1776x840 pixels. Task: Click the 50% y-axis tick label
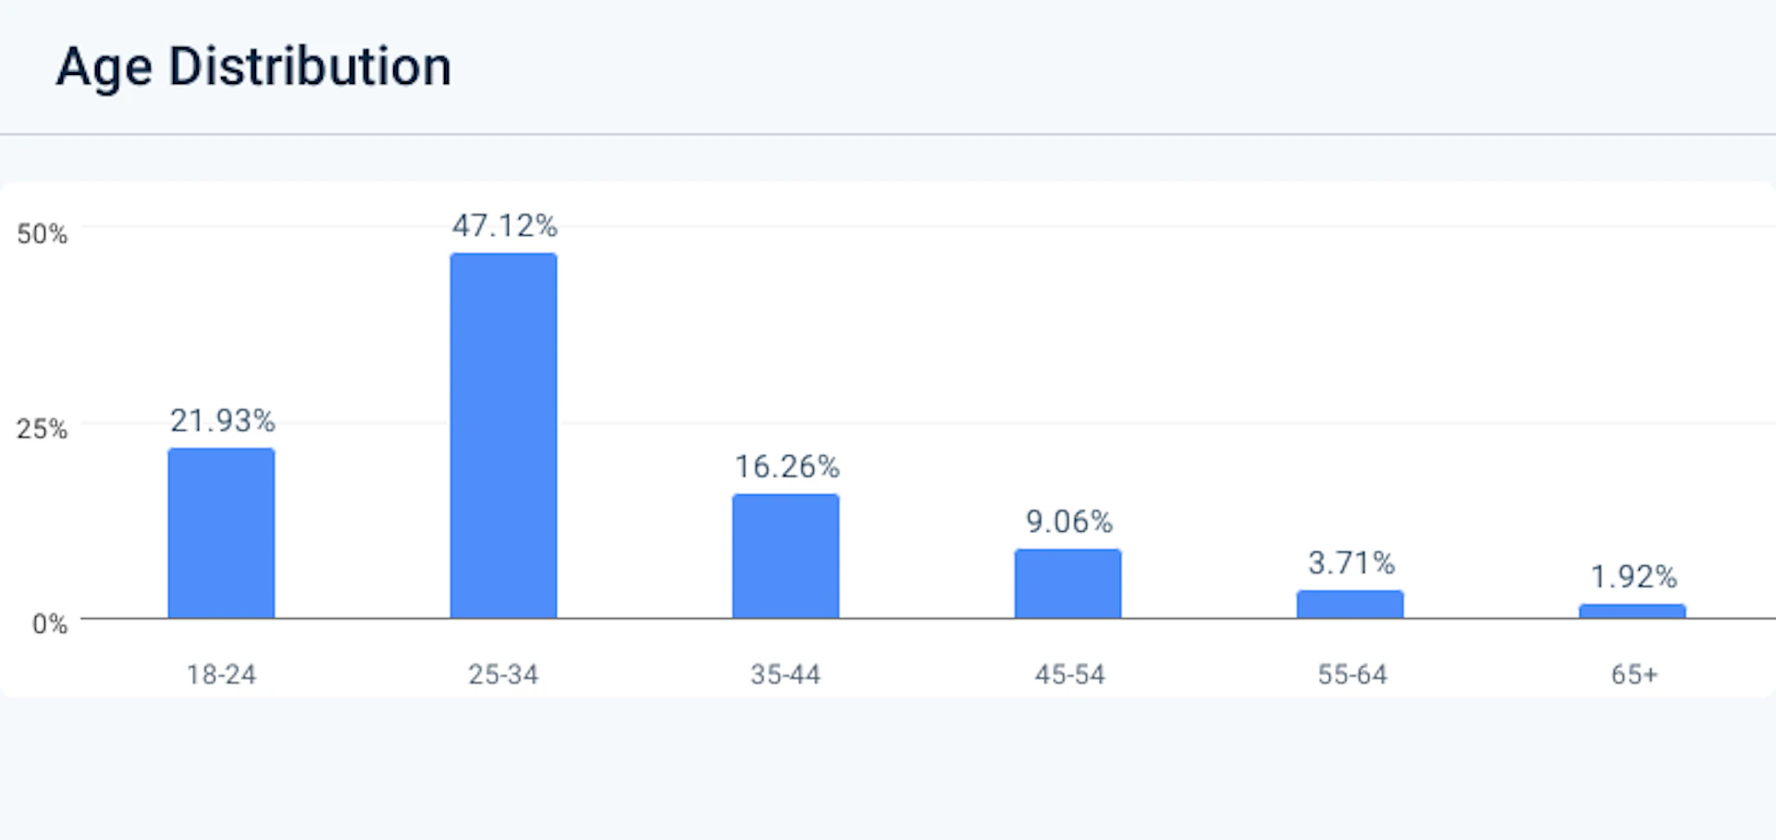(42, 234)
